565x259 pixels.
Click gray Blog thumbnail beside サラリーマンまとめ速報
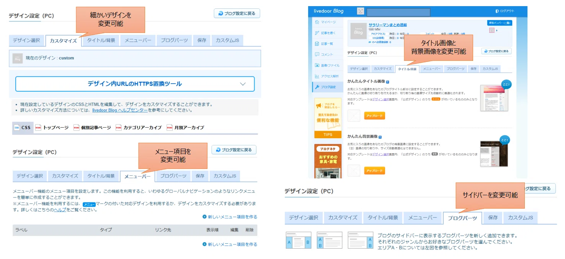pos(358,31)
